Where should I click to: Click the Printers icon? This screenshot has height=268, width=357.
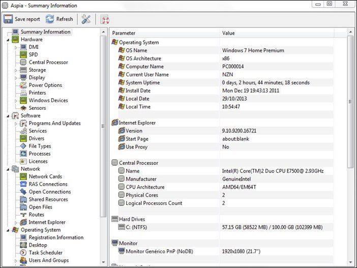[23, 93]
